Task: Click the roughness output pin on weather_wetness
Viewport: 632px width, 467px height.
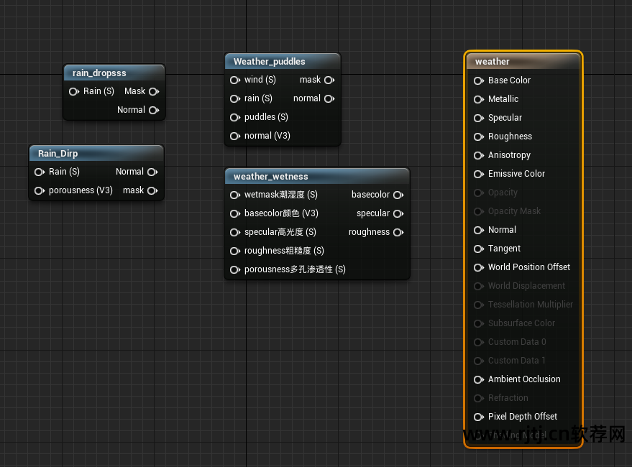Action: (398, 233)
